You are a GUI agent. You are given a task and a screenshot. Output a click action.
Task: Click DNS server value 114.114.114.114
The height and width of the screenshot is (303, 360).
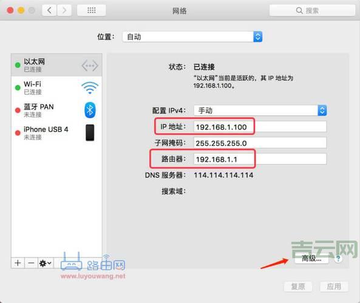[x=223, y=175]
